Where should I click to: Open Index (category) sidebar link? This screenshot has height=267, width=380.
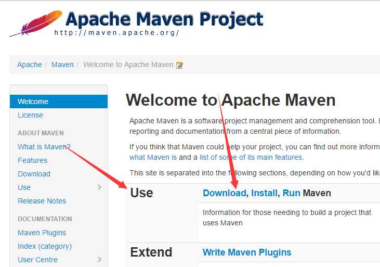tap(45, 246)
